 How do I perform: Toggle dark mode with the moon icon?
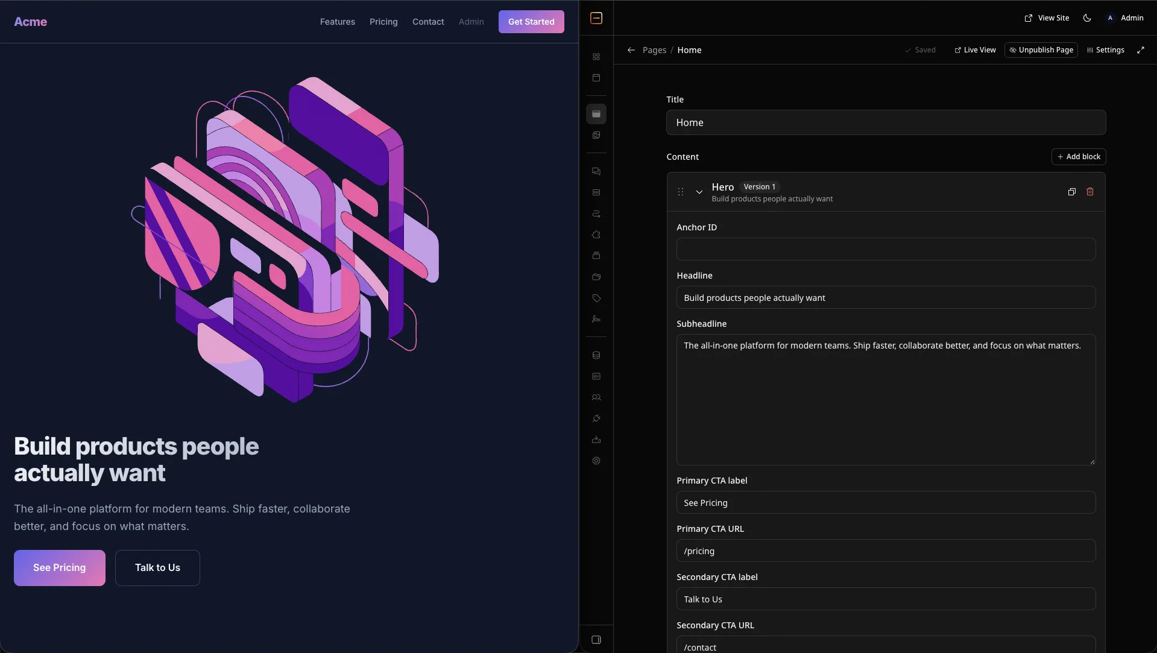point(1087,18)
